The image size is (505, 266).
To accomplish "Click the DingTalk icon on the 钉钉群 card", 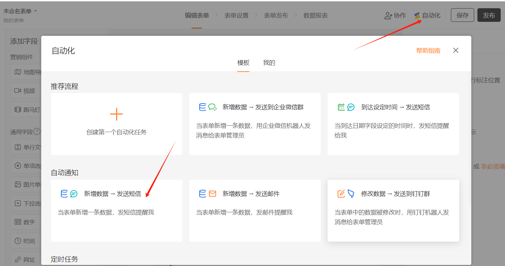I will [351, 194].
